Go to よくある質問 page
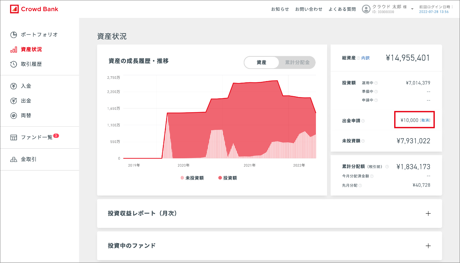This screenshot has width=460, height=263. pyautogui.click(x=342, y=9)
